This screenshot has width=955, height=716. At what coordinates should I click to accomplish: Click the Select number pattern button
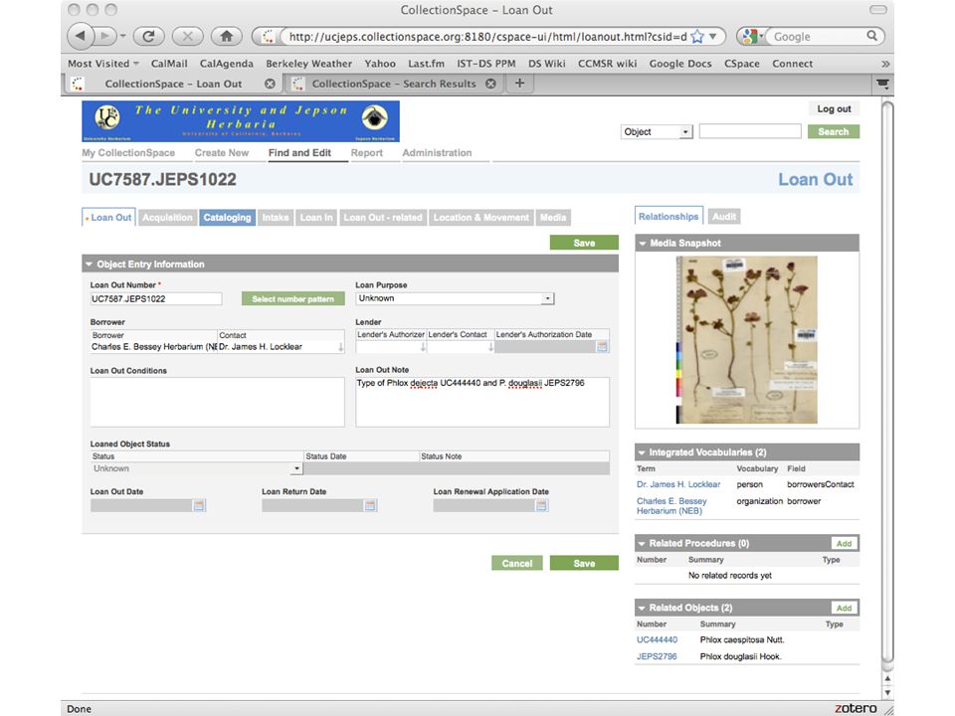point(292,299)
